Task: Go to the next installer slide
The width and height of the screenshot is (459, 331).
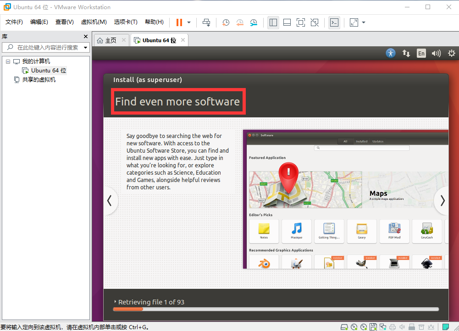Action: [x=442, y=201]
